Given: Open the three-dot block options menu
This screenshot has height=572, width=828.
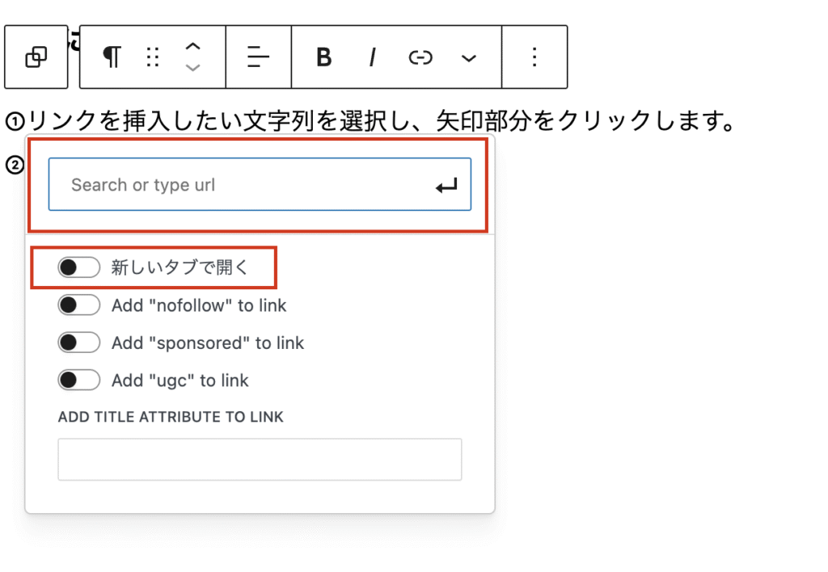Looking at the screenshot, I should (x=534, y=57).
